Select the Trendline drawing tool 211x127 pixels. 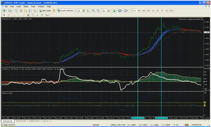pyautogui.click(x=24, y=15)
